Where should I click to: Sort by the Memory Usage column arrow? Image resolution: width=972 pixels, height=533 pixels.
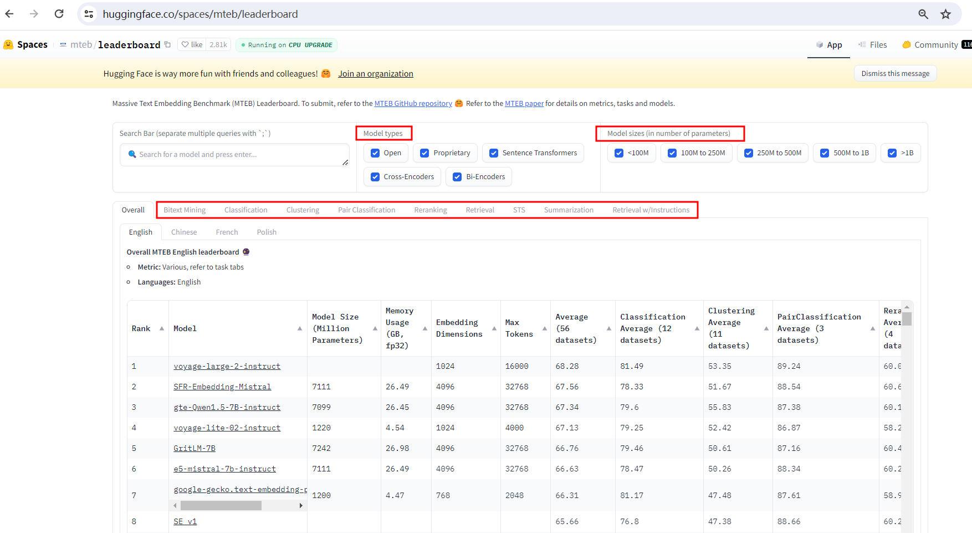coord(425,328)
